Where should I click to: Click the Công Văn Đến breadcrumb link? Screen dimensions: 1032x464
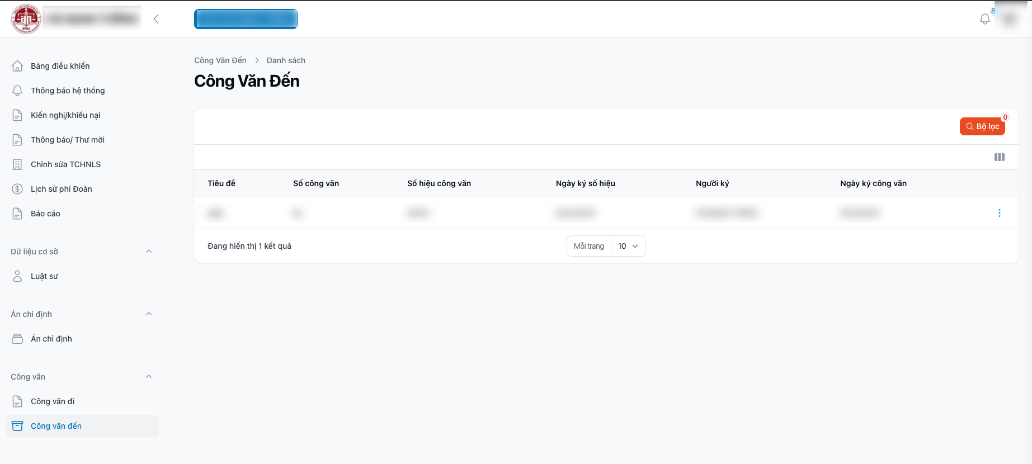[x=220, y=60]
